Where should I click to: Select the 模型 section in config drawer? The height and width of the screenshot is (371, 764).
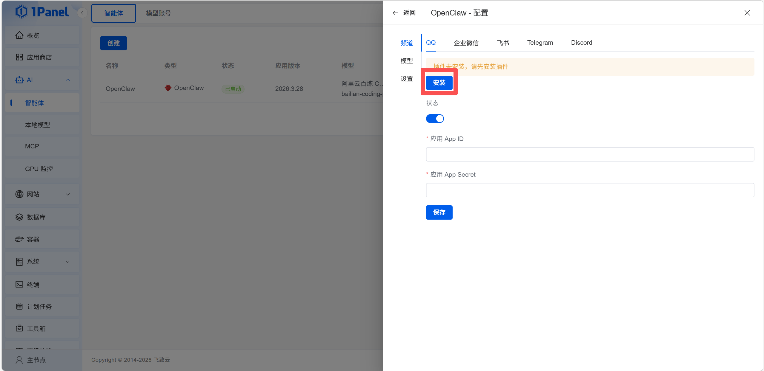(x=406, y=61)
